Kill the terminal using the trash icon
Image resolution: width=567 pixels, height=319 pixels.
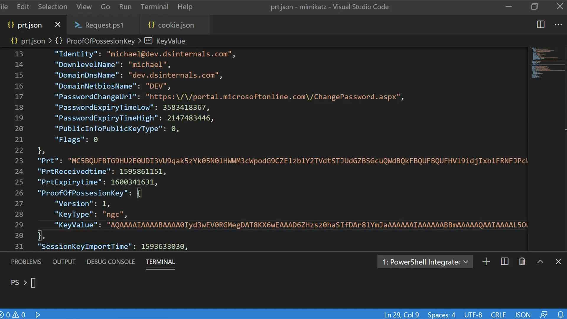coord(522,261)
